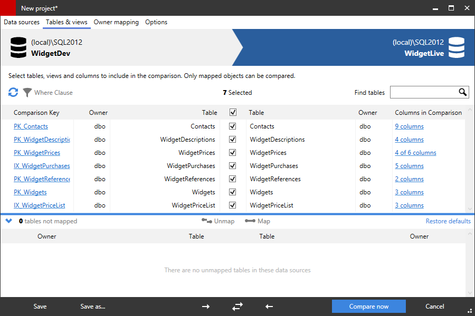
Task: Click the Compare now button
Action: [368, 306]
